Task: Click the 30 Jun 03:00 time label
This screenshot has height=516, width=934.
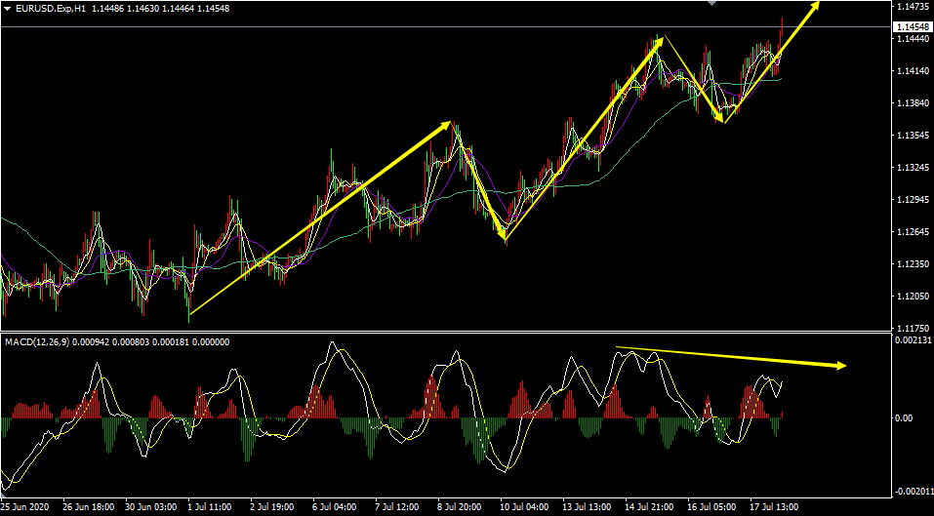Action: pos(149,507)
